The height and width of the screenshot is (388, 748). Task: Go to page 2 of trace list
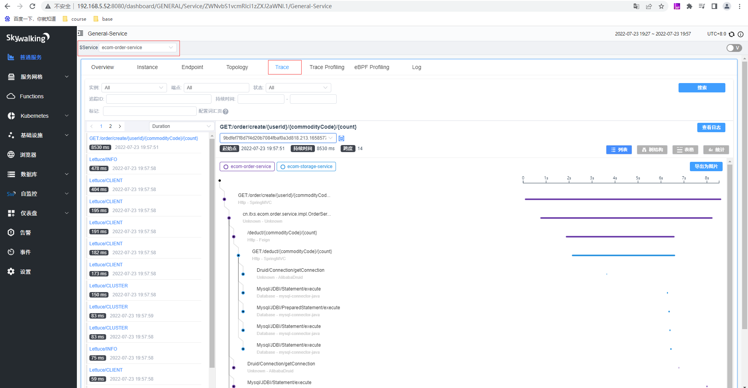coord(110,126)
